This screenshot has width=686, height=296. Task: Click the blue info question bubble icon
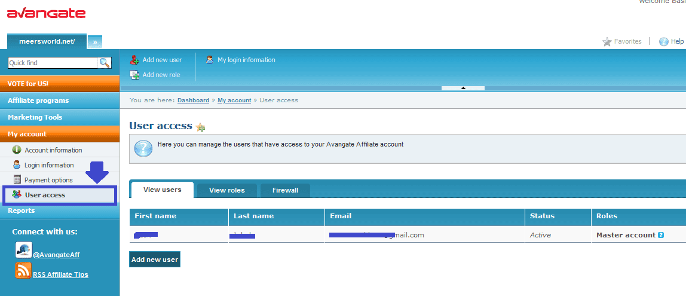pyautogui.click(x=143, y=148)
